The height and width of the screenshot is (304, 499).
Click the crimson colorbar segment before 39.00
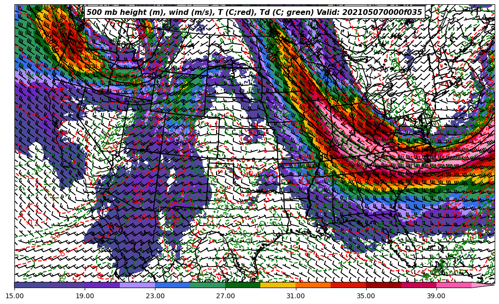point(419,285)
